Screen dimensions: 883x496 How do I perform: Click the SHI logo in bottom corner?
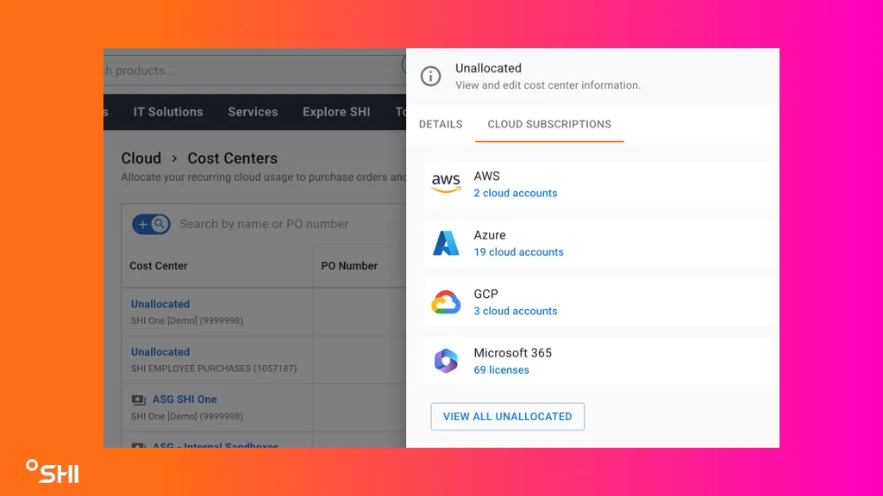click(x=53, y=471)
